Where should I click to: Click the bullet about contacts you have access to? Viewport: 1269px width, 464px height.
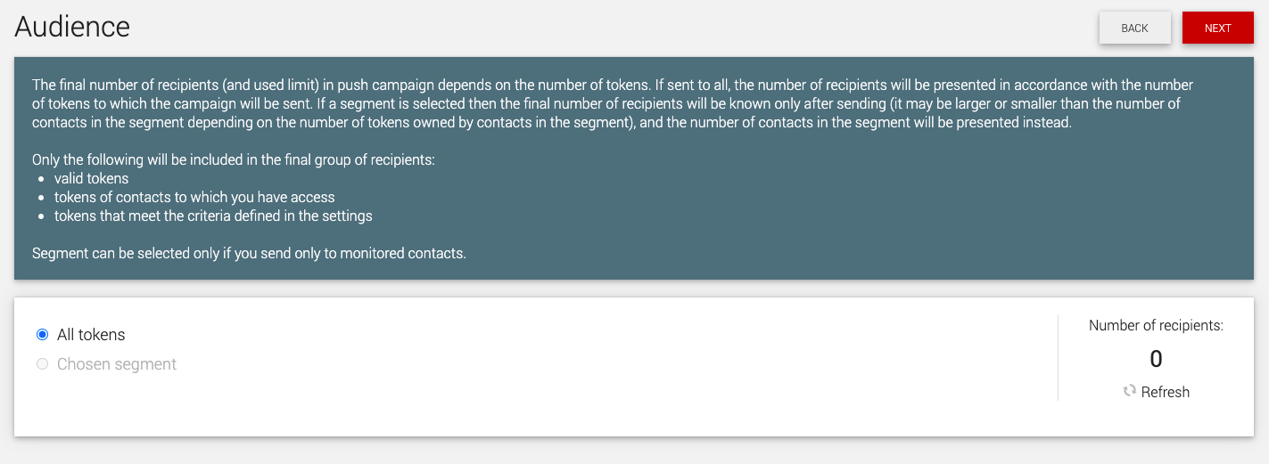click(x=194, y=197)
